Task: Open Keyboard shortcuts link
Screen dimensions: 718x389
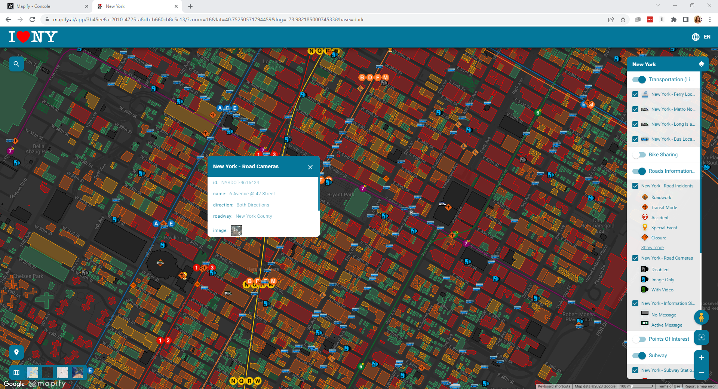Action: (554, 386)
